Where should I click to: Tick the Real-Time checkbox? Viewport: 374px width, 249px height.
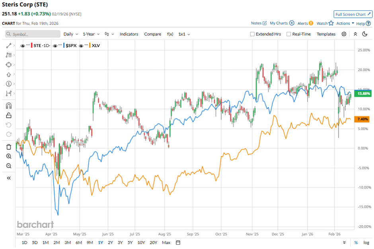(289, 34)
